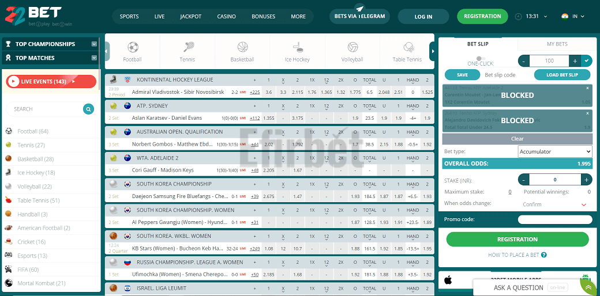
Task: Click the Esports gamepad icon in sidebar
Action: [x=9, y=256]
